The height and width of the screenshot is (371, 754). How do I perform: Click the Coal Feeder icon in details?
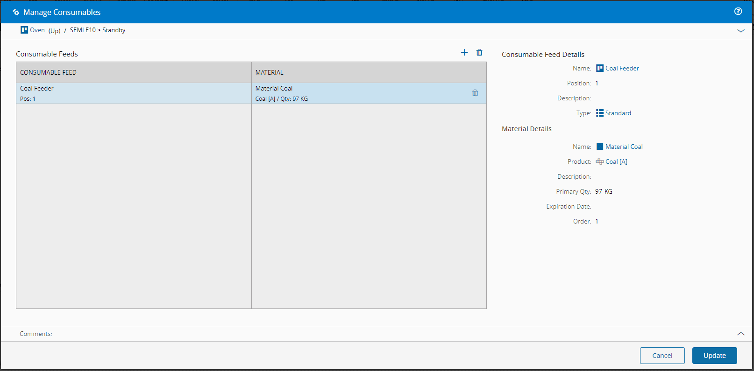600,68
